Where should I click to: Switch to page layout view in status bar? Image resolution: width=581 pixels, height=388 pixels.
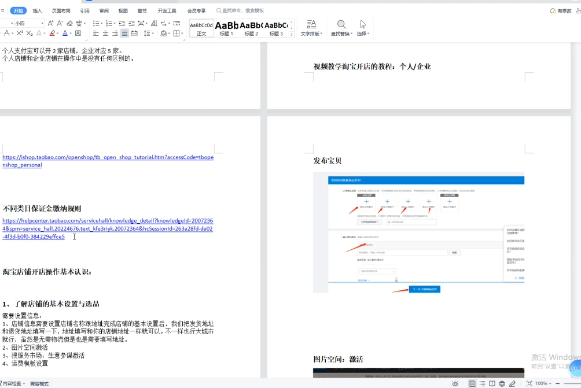click(x=472, y=383)
